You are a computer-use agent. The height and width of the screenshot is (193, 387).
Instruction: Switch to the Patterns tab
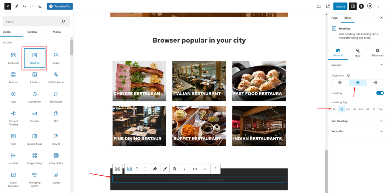click(x=32, y=32)
